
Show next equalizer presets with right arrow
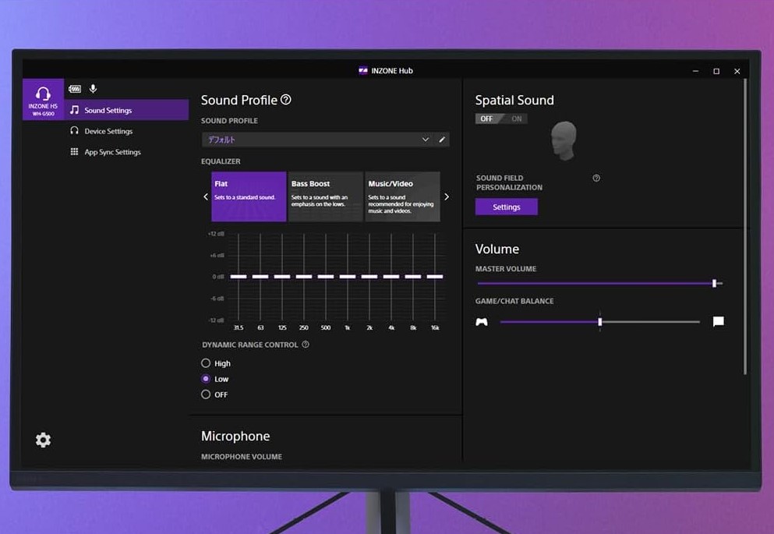(x=447, y=197)
